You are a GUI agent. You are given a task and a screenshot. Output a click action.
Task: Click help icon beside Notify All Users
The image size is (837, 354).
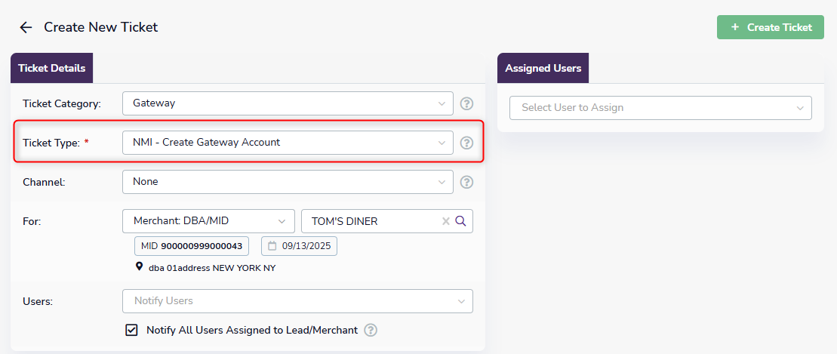371,330
